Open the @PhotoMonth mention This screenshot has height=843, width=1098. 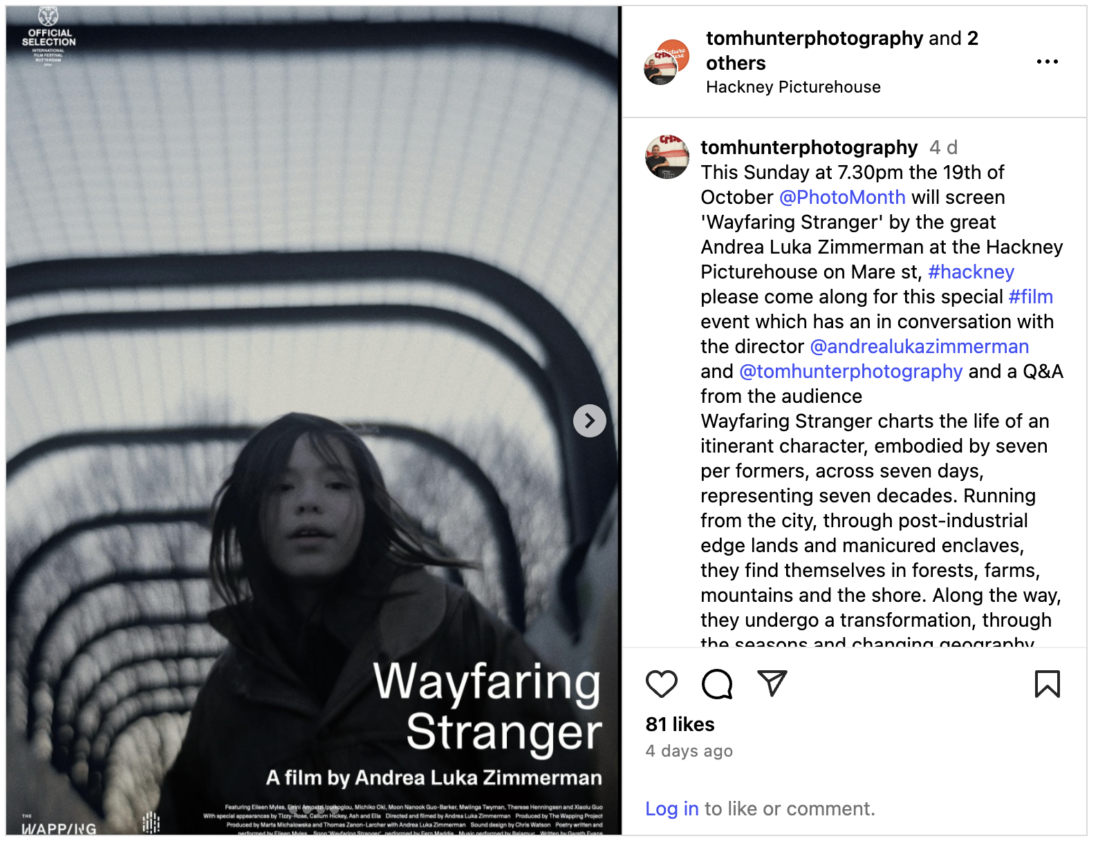842,198
